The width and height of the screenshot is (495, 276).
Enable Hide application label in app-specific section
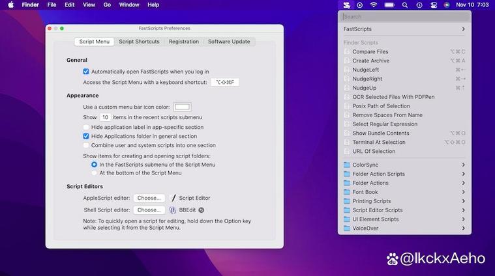pyautogui.click(x=86, y=127)
